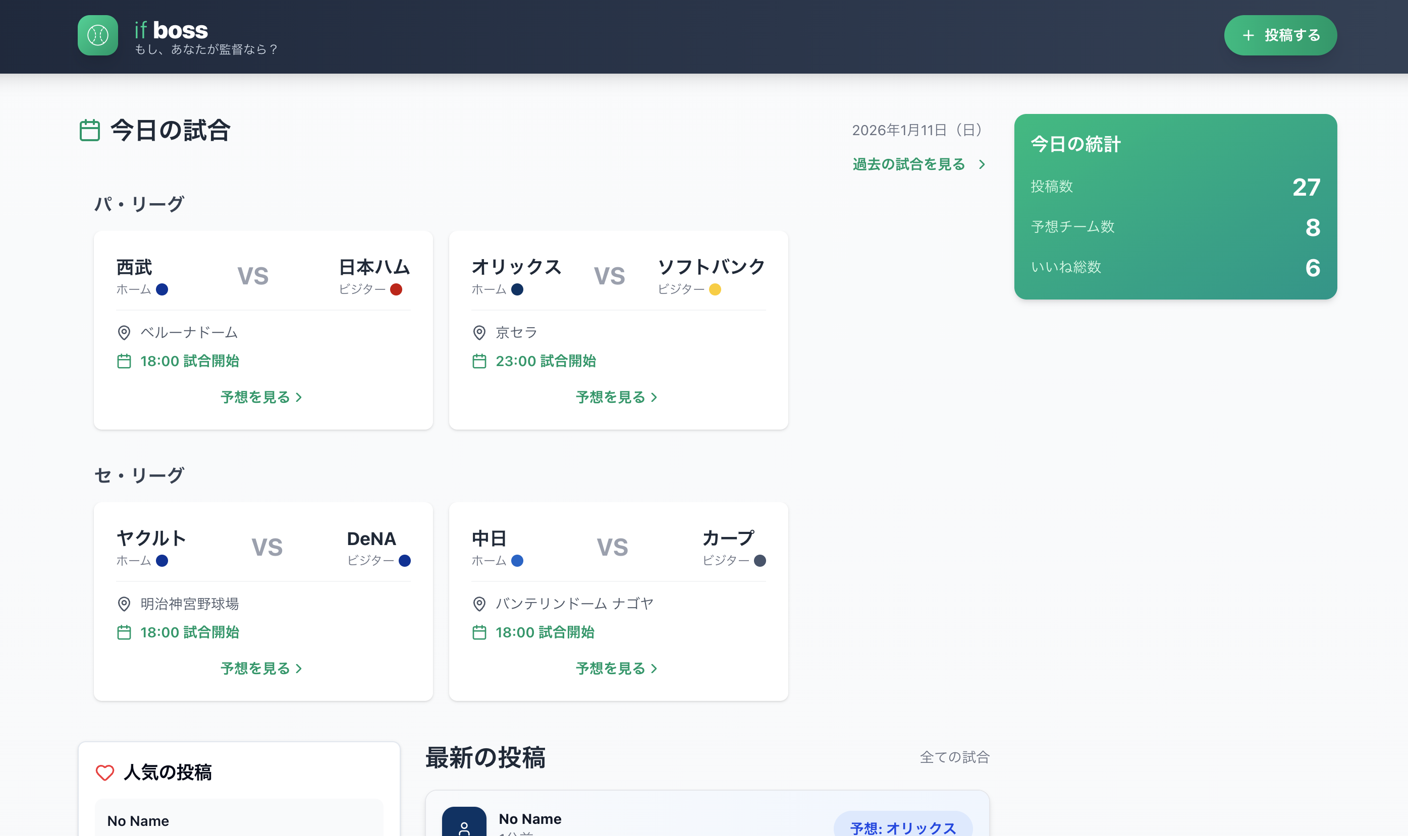Click the chevron on 予想を見る for 中日 game

[x=654, y=669]
